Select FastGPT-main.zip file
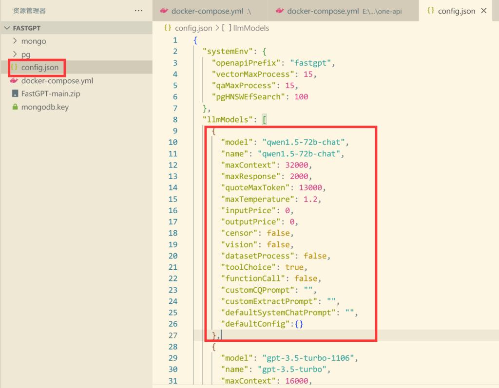Screen dimensions: 499x388 [x=51, y=94]
